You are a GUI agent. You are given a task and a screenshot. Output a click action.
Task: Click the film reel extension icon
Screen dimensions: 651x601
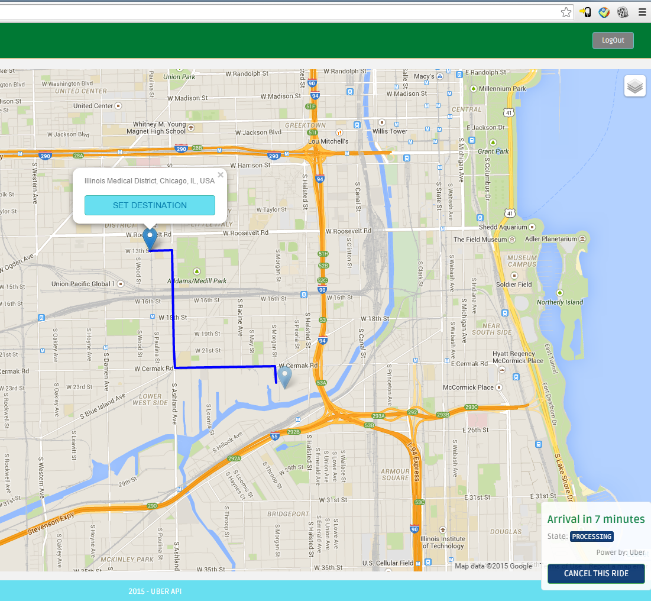click(623, 12)
